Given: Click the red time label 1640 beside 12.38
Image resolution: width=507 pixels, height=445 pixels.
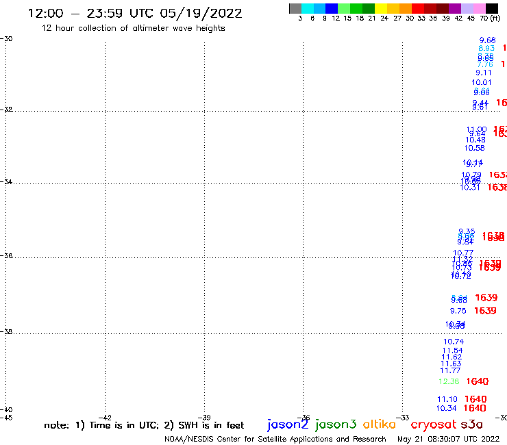Looking at the screenshot, I should [x=478, y=381].
